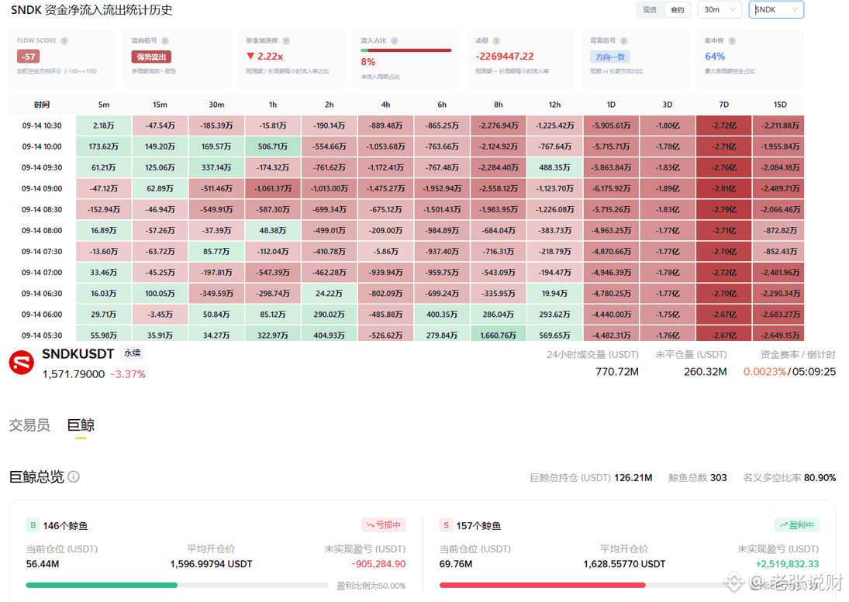Click the SNDKUSDT red logo icon
This screenshot has width=849, height=602.
tap(22, 363)
